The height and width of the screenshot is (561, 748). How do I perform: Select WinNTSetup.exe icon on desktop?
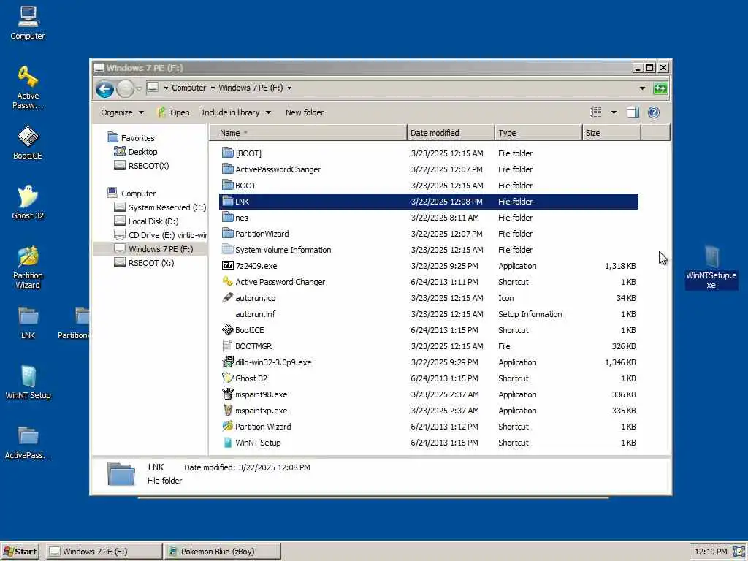pyautogui.click(x=711, y=267)
